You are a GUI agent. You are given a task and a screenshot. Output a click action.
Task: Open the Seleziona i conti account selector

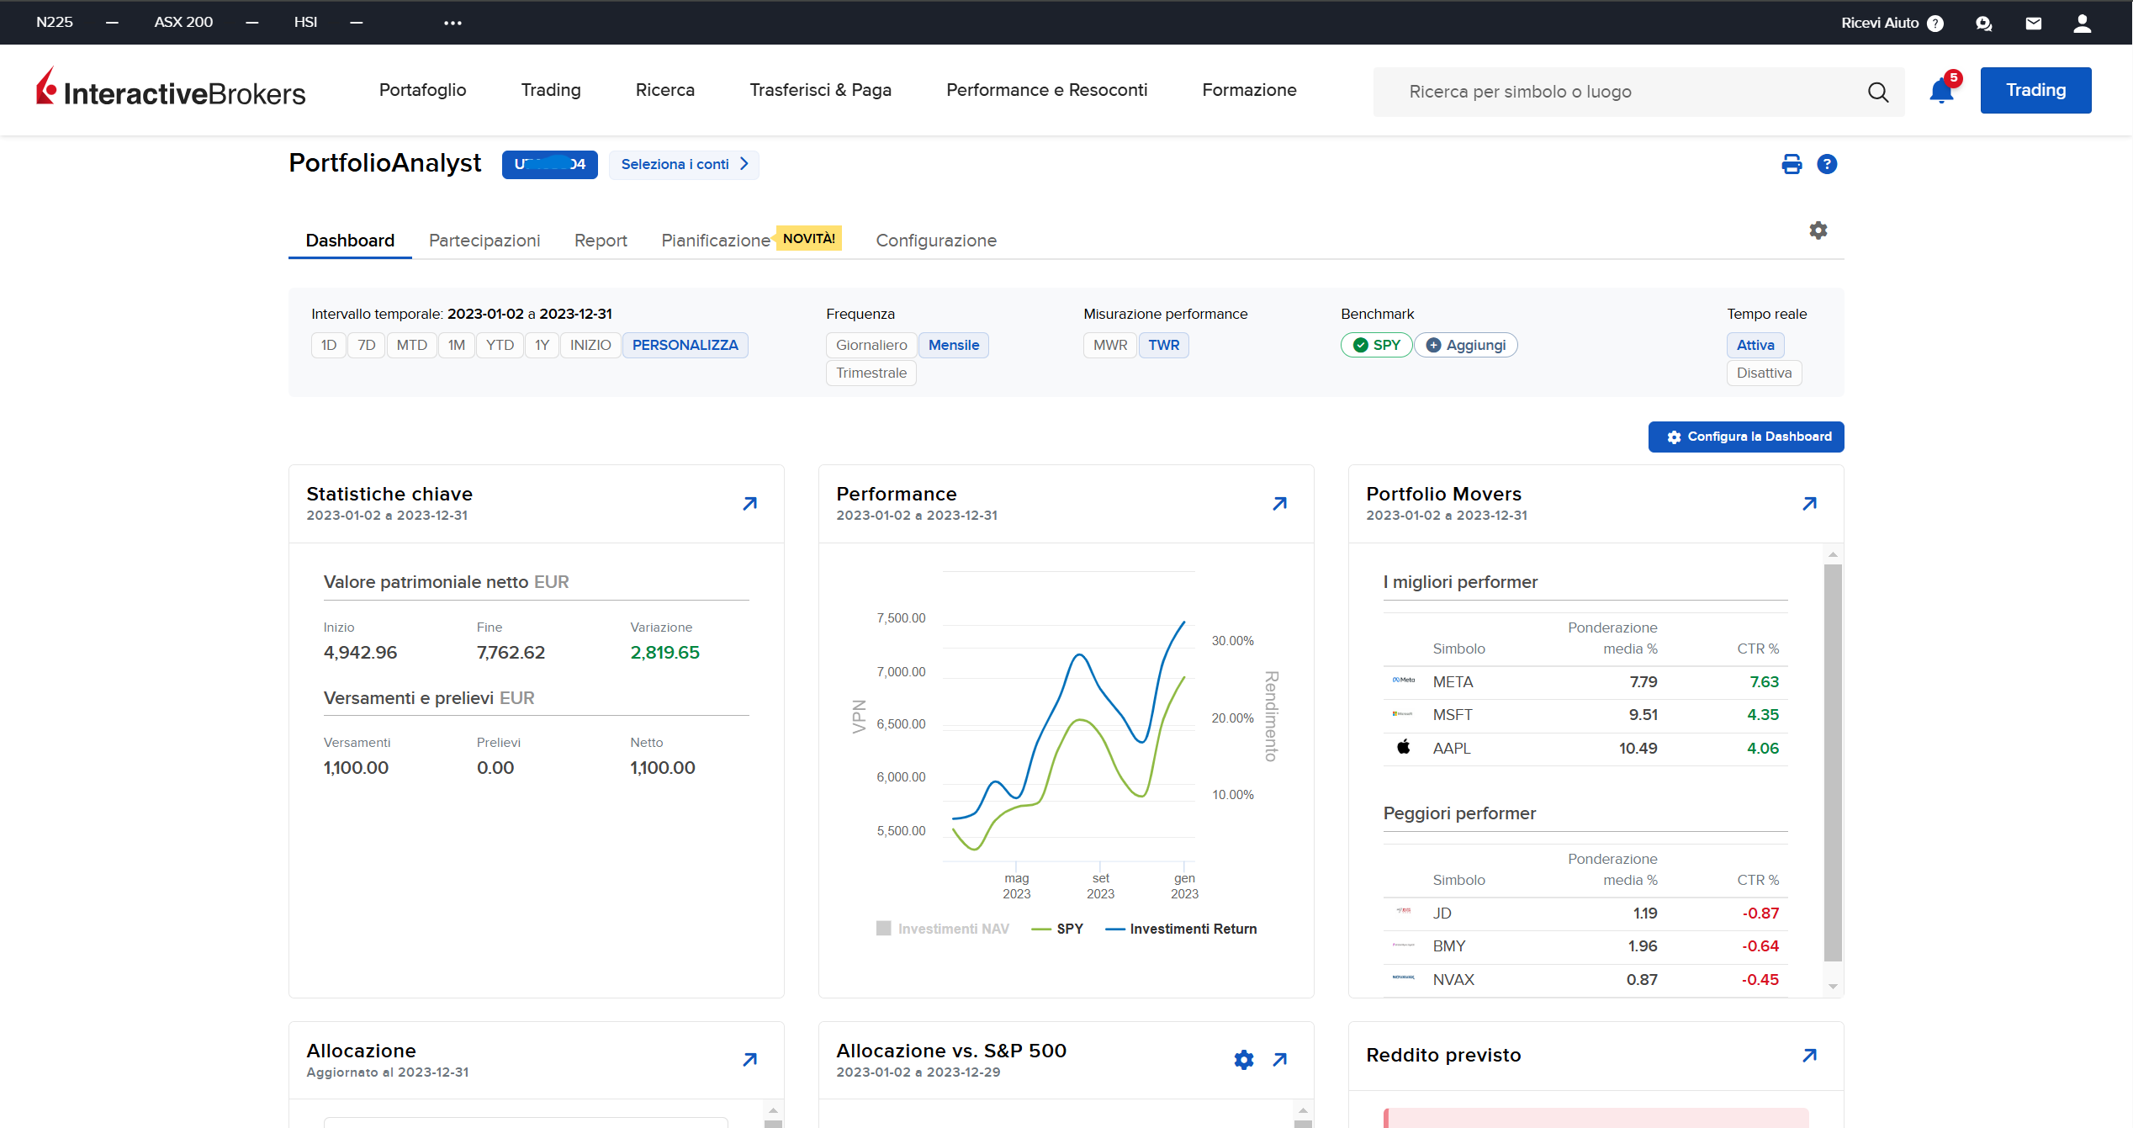pyautogui.click(x=684, y=164)
